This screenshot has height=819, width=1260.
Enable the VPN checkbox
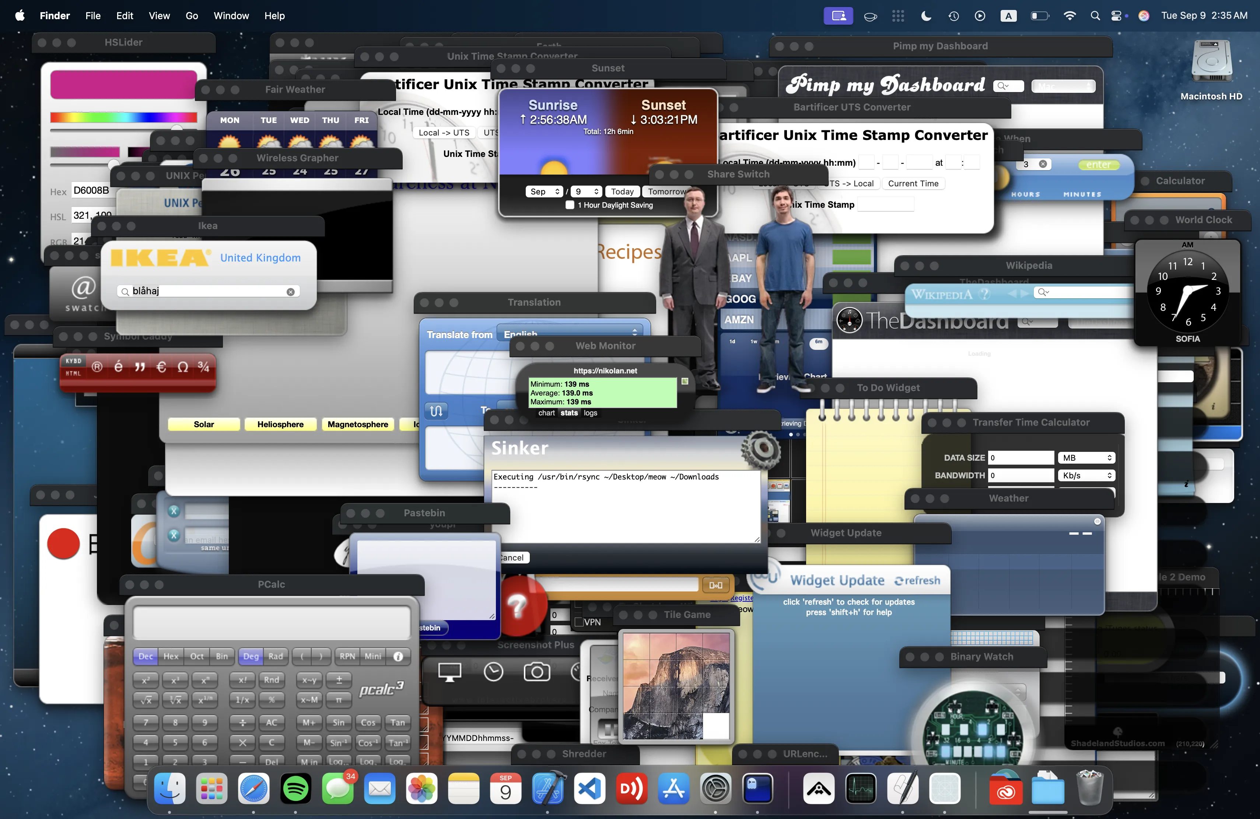coord(579,622)
